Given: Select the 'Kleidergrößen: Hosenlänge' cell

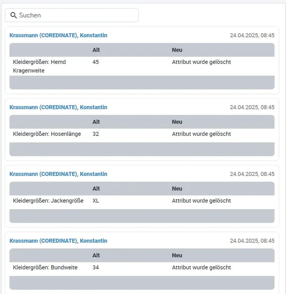Looking at the screenshot, I should [x=47, y=134].
